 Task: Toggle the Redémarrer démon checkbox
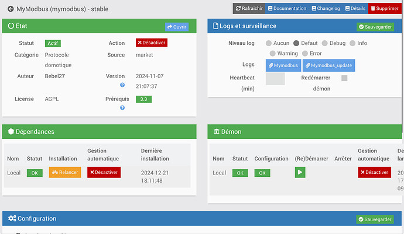coord(344,78)
